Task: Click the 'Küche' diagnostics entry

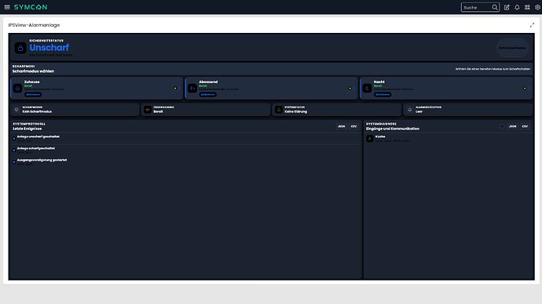Action: pyautogui.click(x=449, y=139)
